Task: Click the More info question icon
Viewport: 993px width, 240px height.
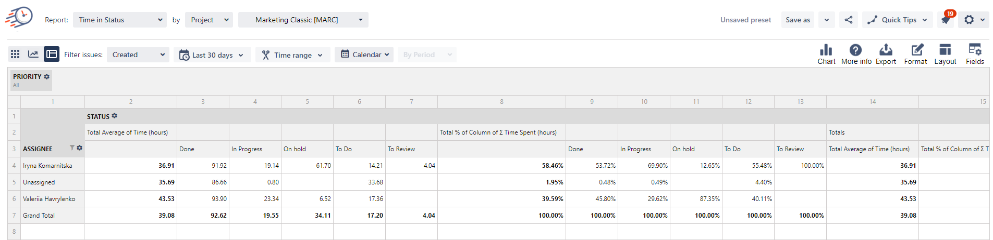Action: pyautogui.click(x=856, y=54)
